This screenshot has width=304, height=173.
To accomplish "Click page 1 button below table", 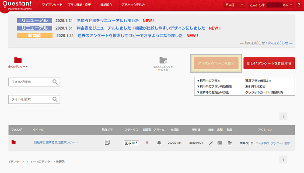I will pyautogui.click(x=283, y=159).
